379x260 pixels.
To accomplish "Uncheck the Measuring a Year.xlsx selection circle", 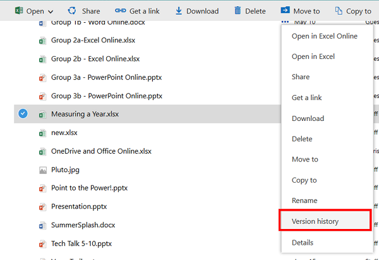I will (23, 113).
